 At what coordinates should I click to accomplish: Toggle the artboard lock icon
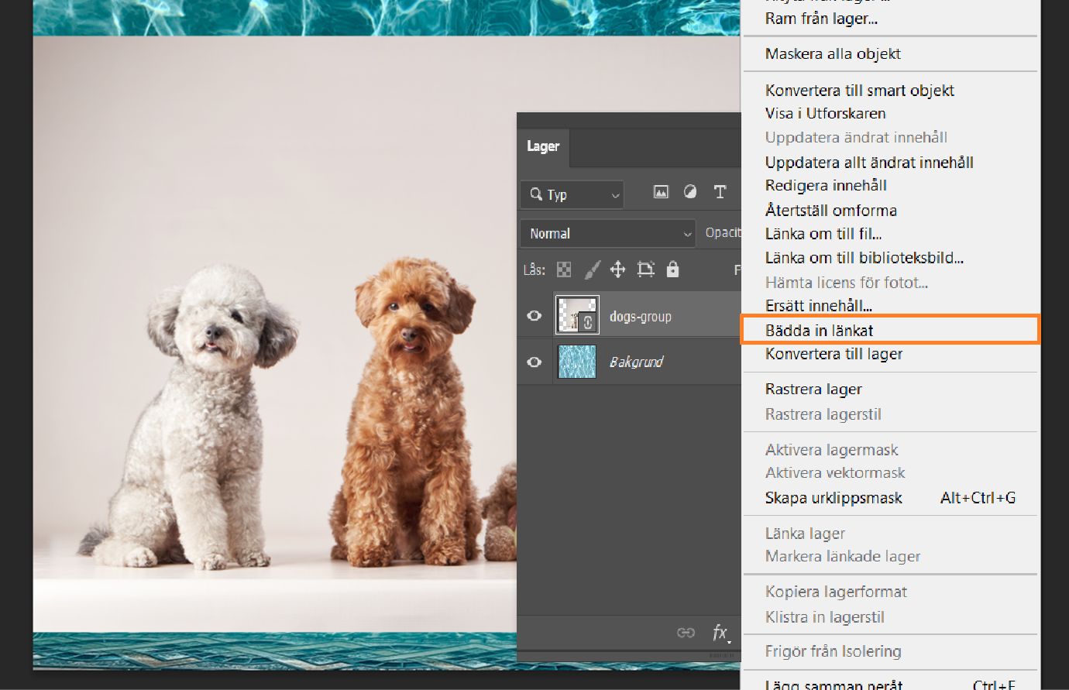coord(646,269)
